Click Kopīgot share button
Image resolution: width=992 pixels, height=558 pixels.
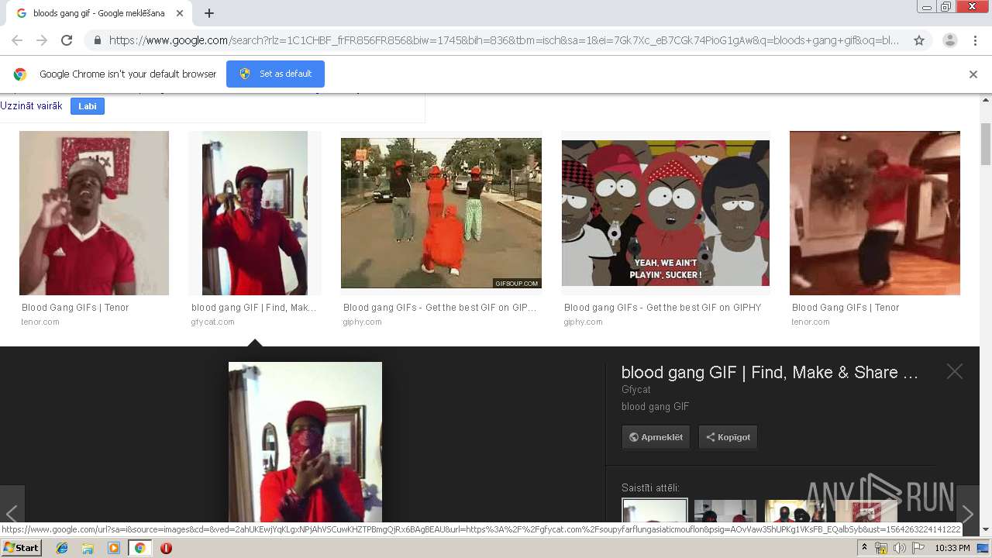[728, 437]
